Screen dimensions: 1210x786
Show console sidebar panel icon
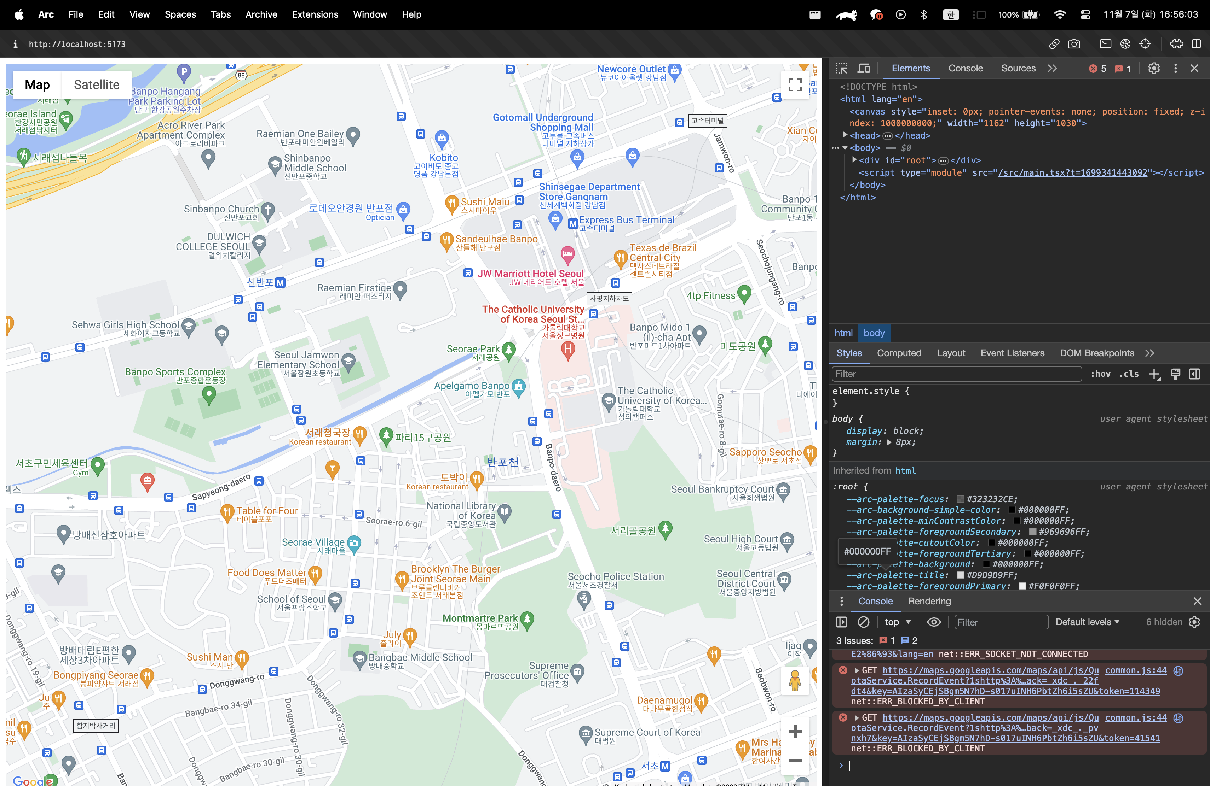point(841,622)
